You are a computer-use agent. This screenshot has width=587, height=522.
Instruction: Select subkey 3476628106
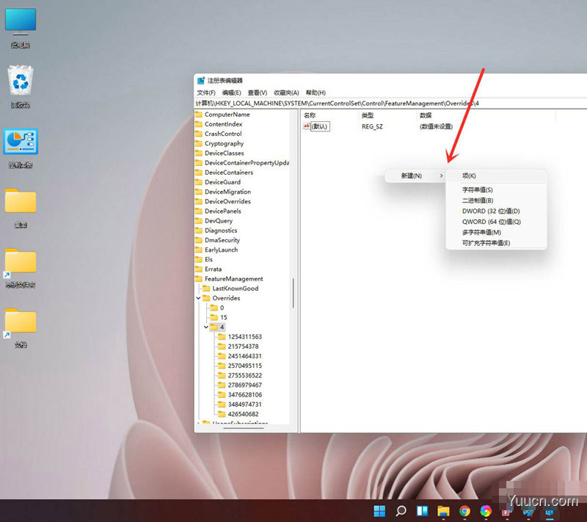pos(245,395)
